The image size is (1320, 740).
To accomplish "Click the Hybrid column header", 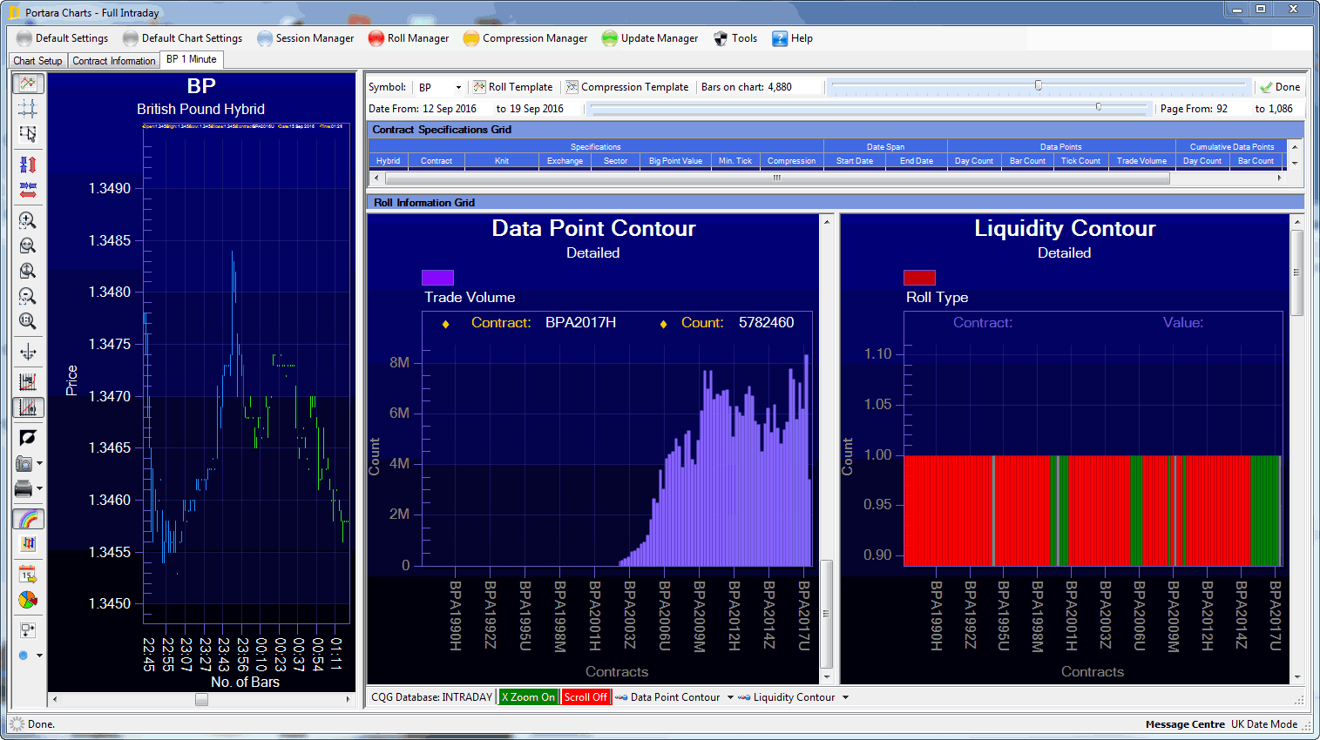I will [389, 161].
